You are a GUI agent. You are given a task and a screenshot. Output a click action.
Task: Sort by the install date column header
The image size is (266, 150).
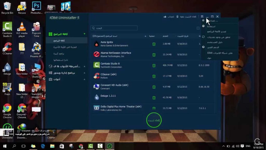click(x=183, y=36)
